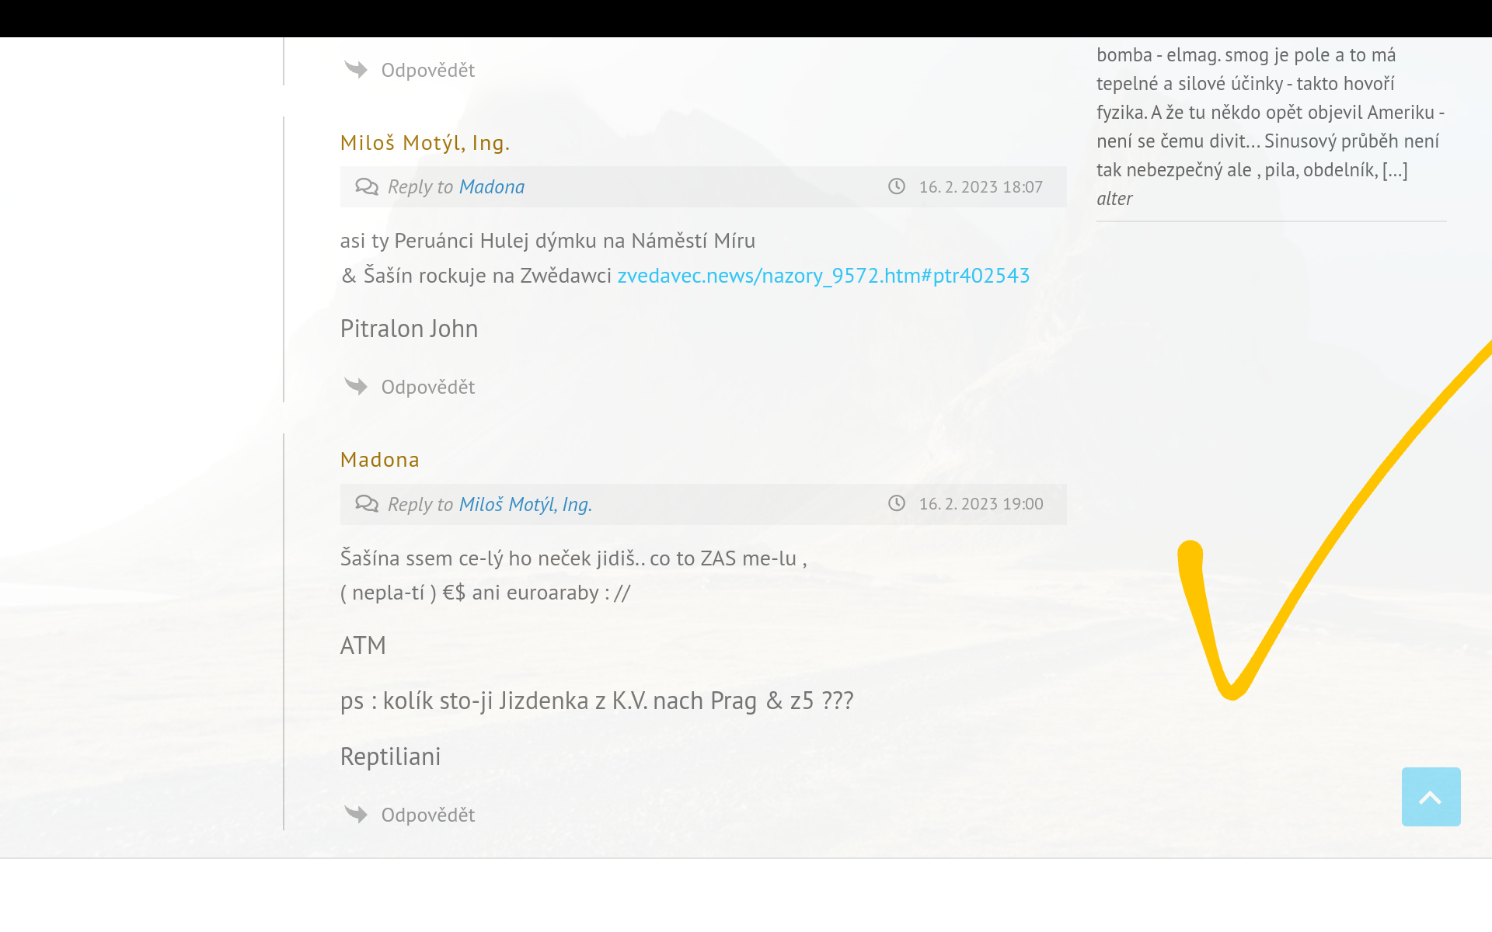This screenshot has width=1492, height=932.
Task: Click Odpovědět under the Pitralon John comment
Action: (428, 387)
